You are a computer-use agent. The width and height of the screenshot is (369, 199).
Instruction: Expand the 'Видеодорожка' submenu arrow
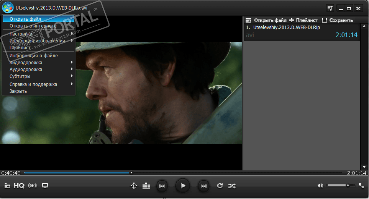[x=72, y=62]
